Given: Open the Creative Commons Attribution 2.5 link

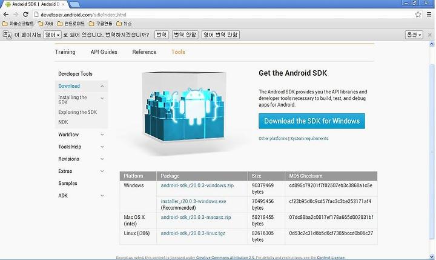Looking at the screenshot, I should pyautogui.click(x=225, y=258).
